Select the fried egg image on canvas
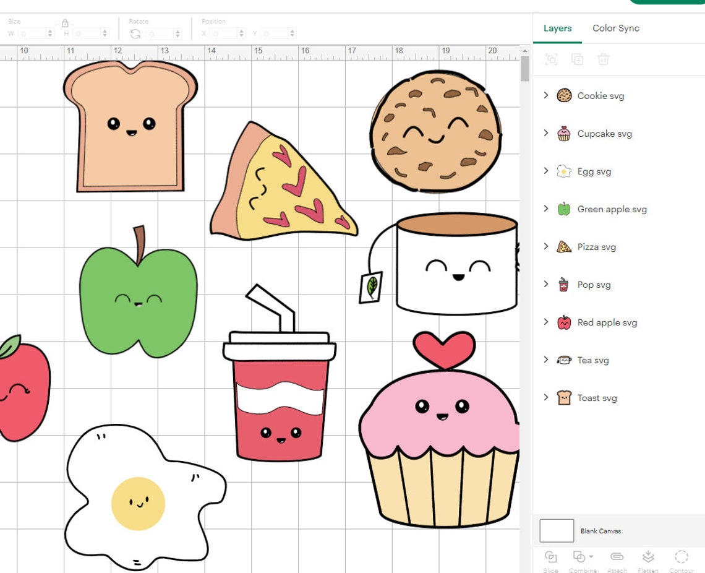Viewport: 705px width, 573px height. 145,496
